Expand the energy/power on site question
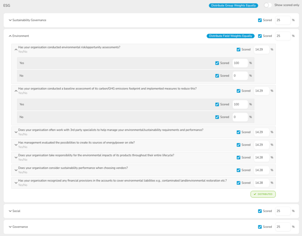Screen dimensions: 302x236 click(x=16, y=145)
